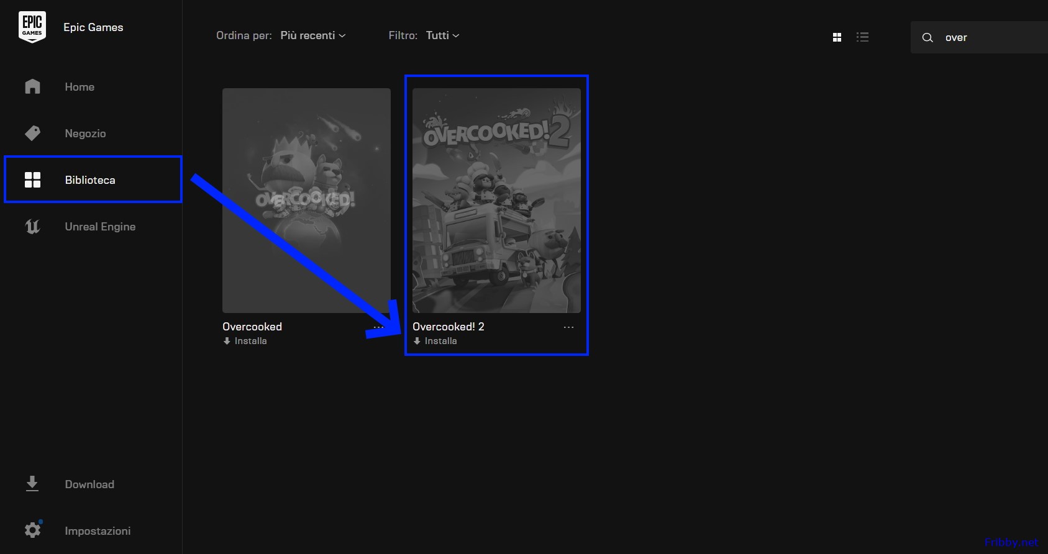Go to Home in the sidebar
This screenshot has width=1048, height=554.
point(80,87)
